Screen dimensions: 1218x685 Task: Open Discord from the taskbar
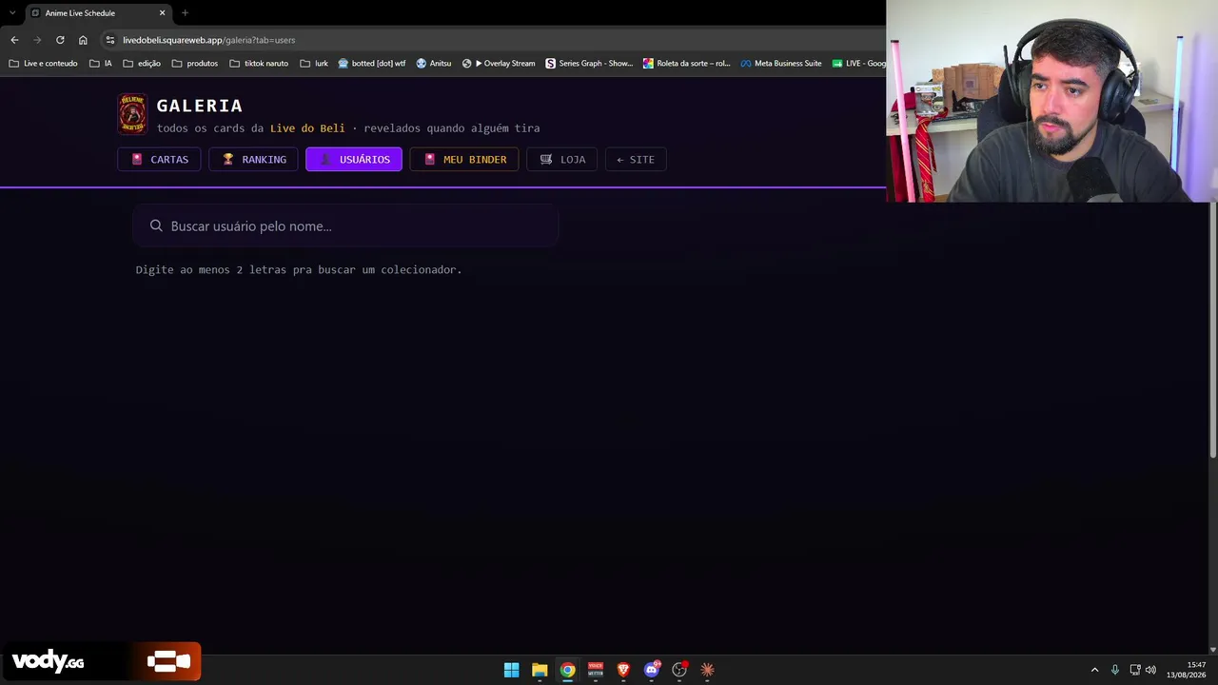pos(652,670)
